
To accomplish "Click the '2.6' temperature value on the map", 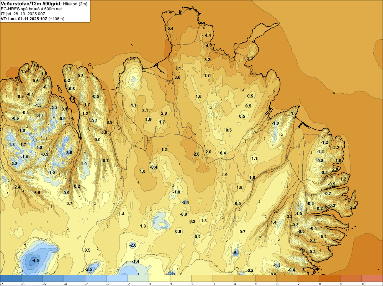I will [196, 154].
